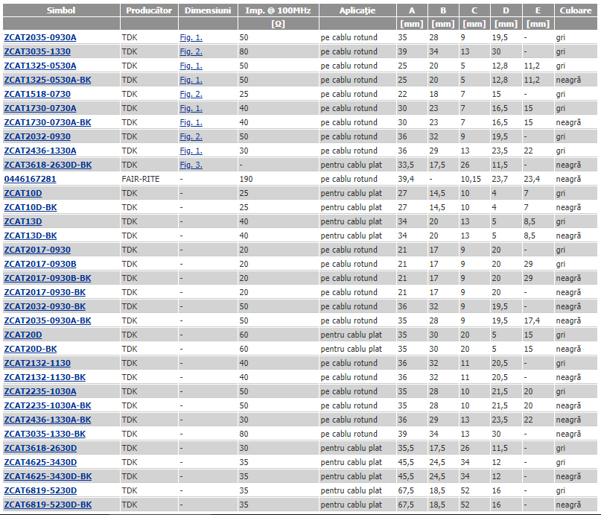This screenshot has height=515, width=601.
Task: Open Fig. 3. for ZCAT3618-2630D-BK
Action: pyautogui.click(x=191, y=165)
